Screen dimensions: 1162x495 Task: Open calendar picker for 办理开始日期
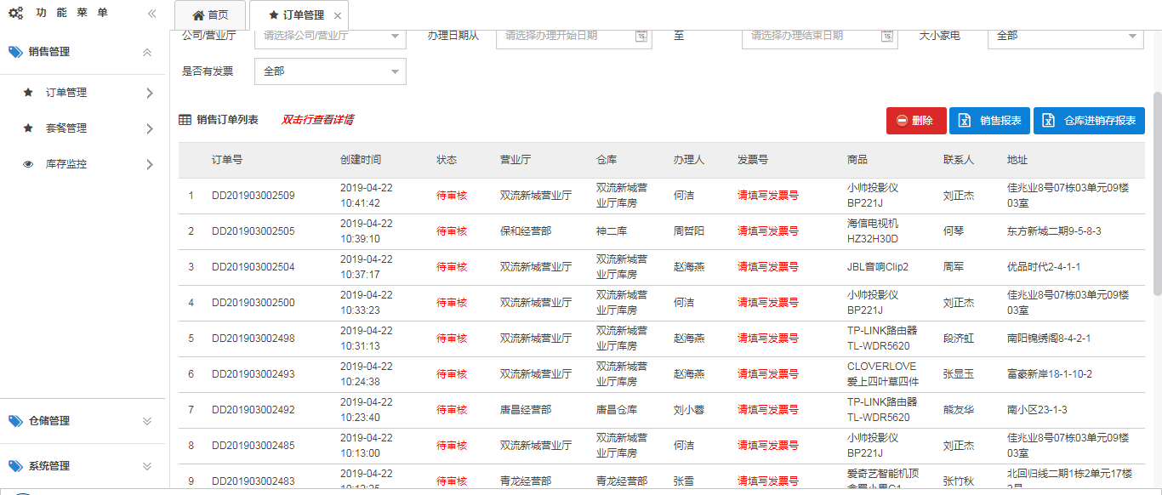tap(641, 36)
